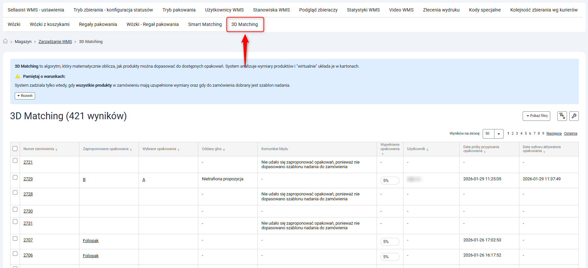This screenshot has height=268, width=588.
Task: Sort by Zaproponowane opakowania column arrows
Action: click(x=131, y=149)
